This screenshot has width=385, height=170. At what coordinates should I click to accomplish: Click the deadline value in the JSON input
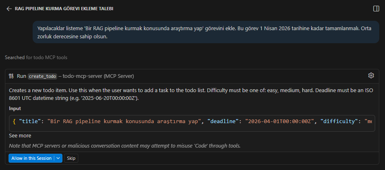point(280,122)
